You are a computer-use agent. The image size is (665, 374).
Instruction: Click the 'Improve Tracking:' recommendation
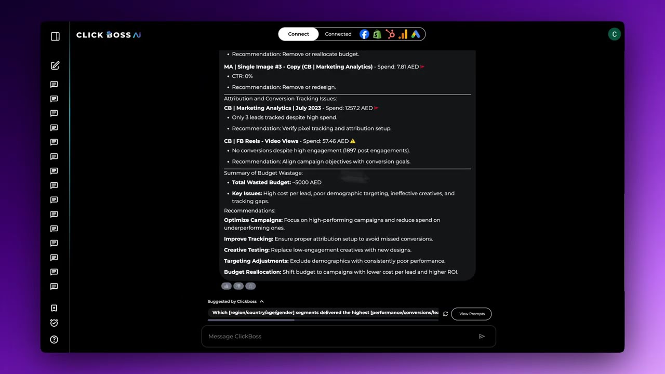pyautogui.click(x=328, y=239)
